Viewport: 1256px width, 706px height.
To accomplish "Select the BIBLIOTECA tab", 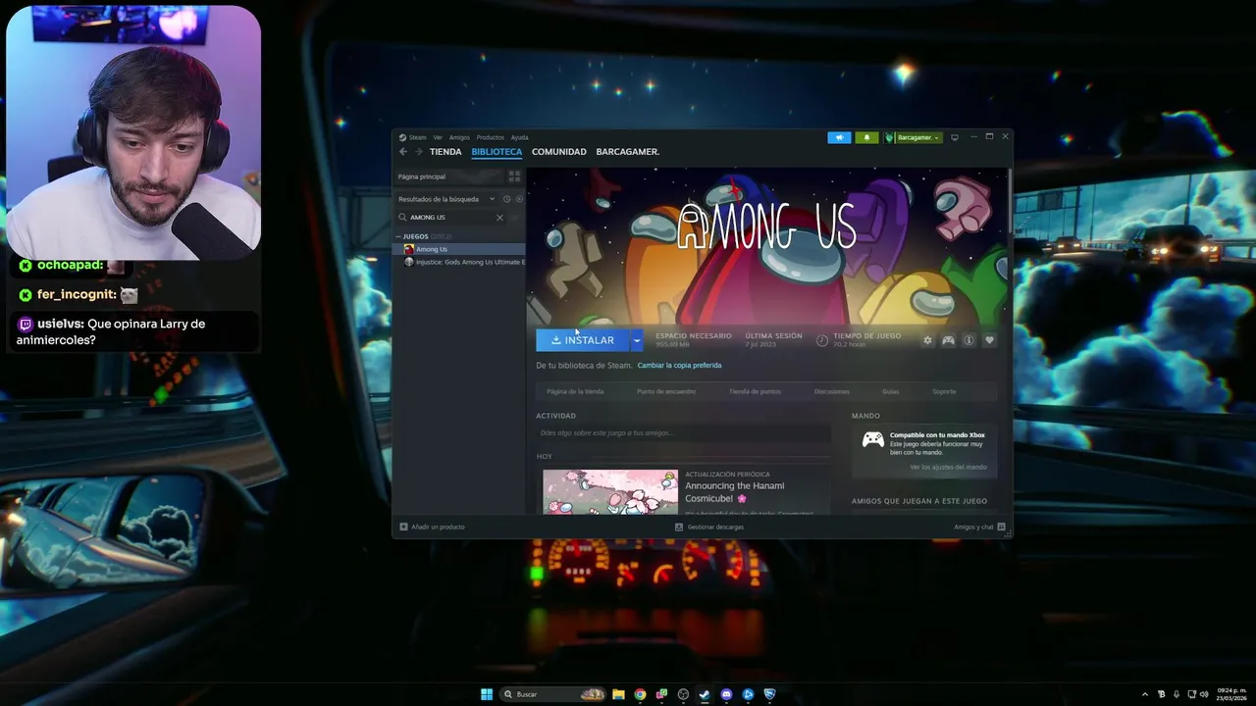I will click(x=497, y=152).
